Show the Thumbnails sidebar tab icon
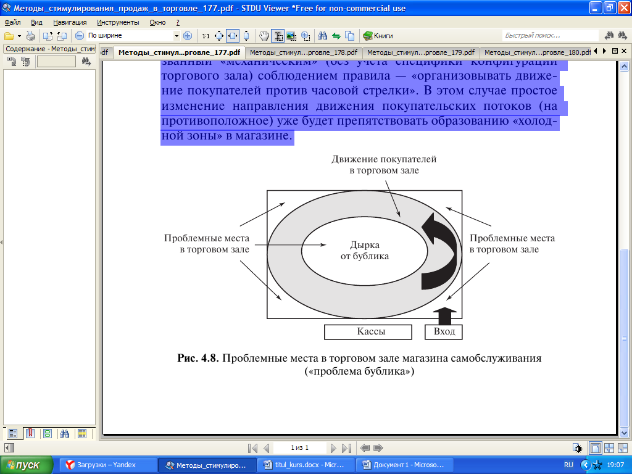 click(48, 434)
